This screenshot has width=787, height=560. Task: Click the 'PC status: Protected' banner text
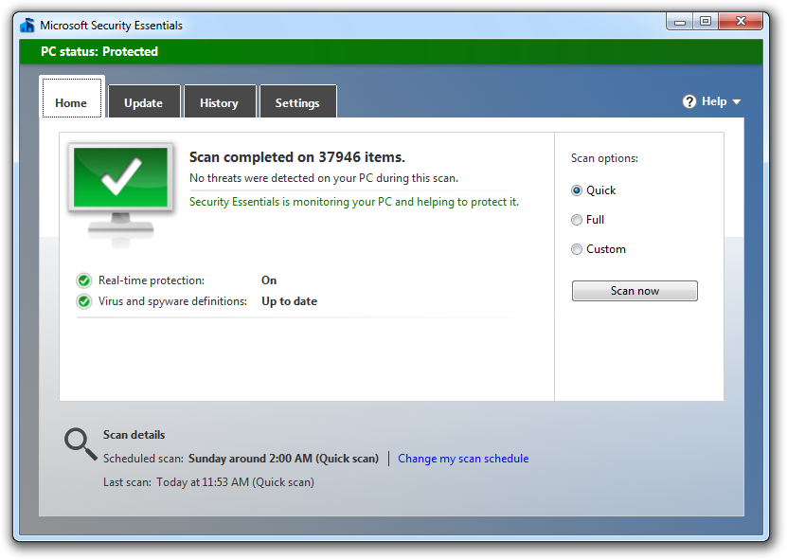tap(99, 52)
